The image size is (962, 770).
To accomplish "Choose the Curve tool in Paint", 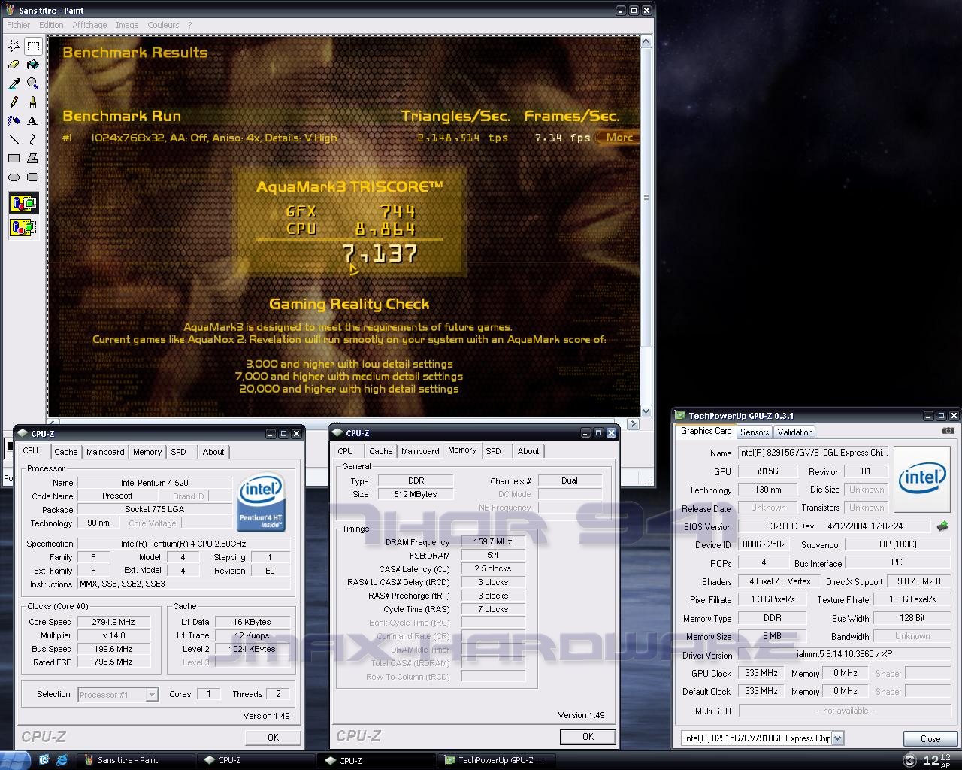I will coord(32,139).
